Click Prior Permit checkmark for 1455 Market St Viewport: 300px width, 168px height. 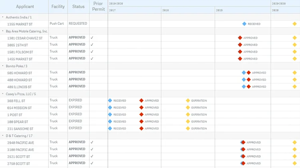[x=92, y=58]
